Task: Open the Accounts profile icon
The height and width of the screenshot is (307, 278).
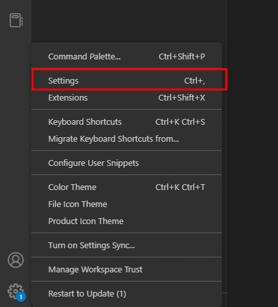Action: pyautogui.click(x=16, y=260)
